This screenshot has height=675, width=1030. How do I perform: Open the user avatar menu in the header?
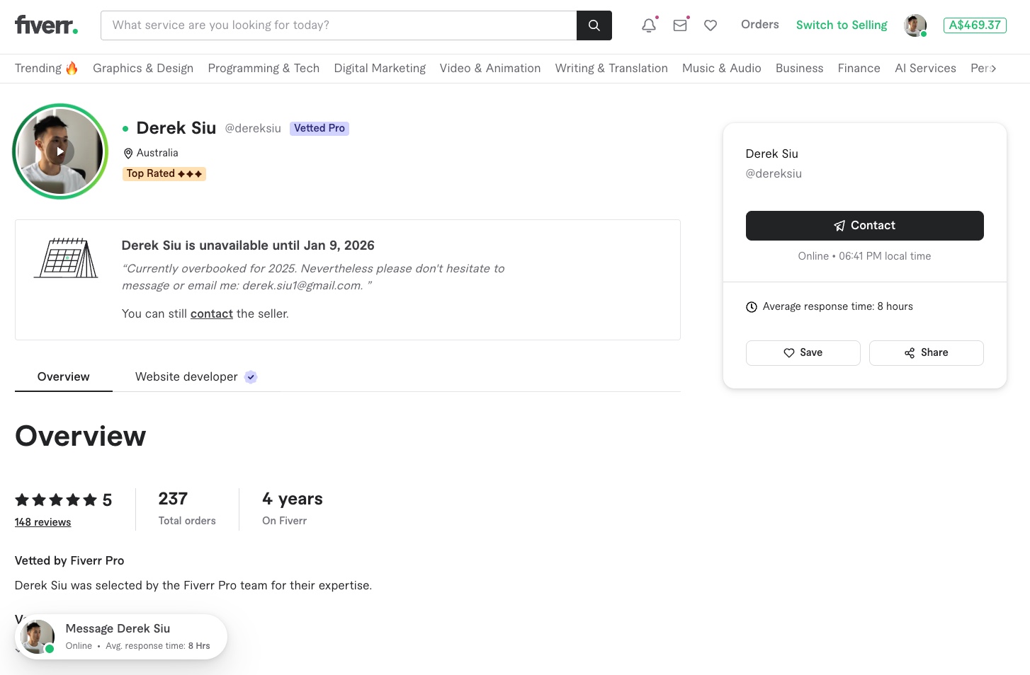click(x=915, y=25)
